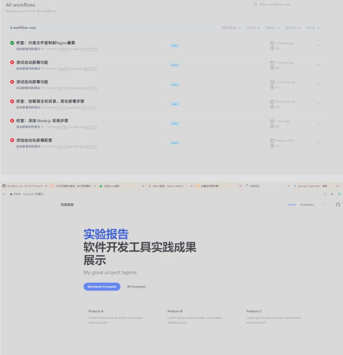Click the main branch label on run #6
This screenshot has height=355, width=343.
point(175,46)
